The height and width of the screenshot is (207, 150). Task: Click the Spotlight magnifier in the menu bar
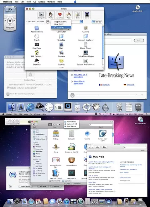tap(147, 114)
